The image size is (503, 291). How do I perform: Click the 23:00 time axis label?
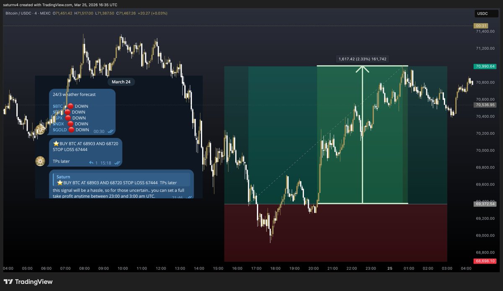(371, 268)
